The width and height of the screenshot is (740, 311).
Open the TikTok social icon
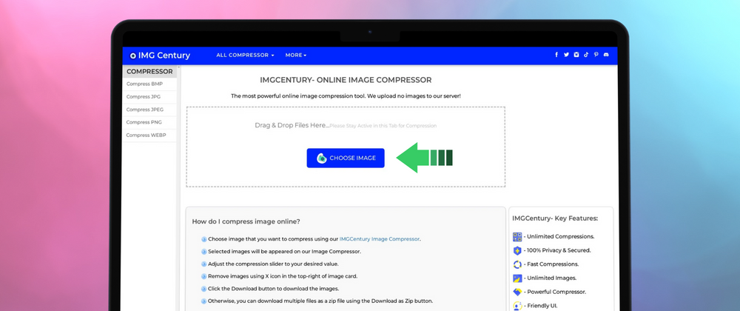(x=586, y=55)
